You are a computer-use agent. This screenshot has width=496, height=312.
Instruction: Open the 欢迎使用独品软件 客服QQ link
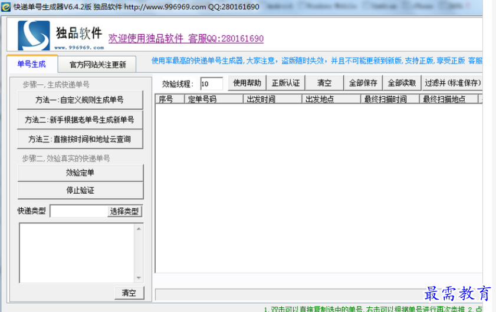[186, 38]
